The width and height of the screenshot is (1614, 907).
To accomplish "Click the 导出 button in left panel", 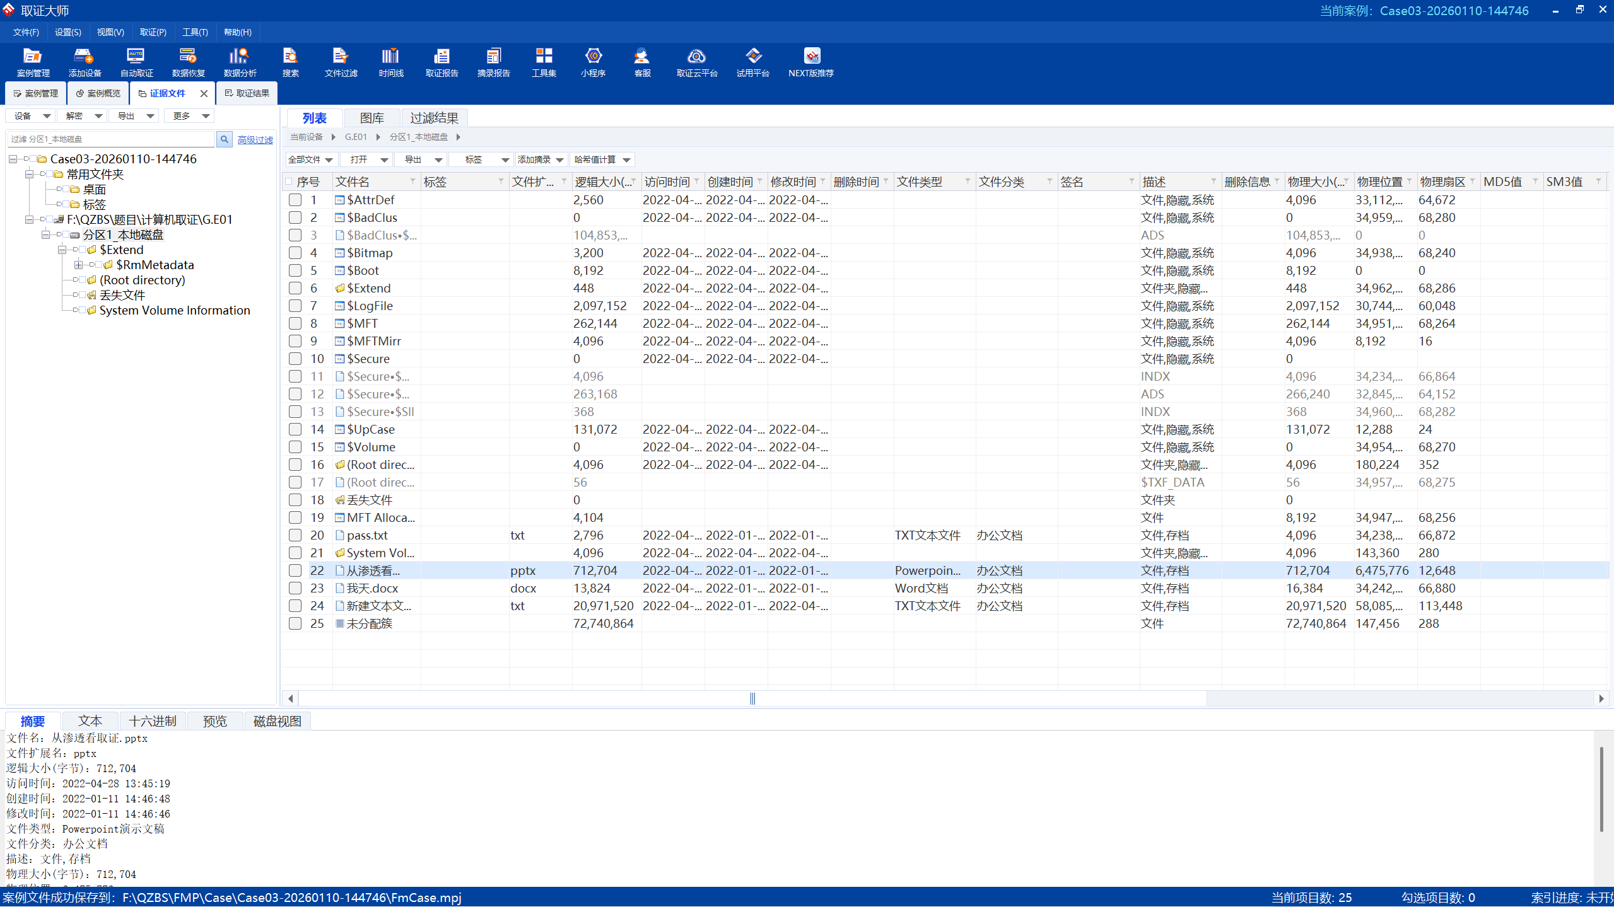I will point(134,116).
